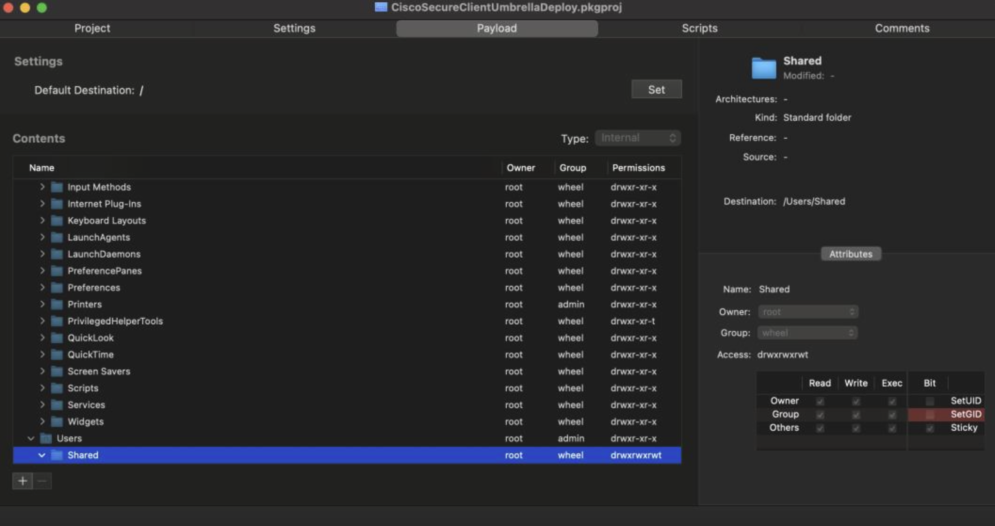Open the Type Internal dropdown
Image resolution: width=995 pixels, height=526 pixels.
(x=638, y=138)
